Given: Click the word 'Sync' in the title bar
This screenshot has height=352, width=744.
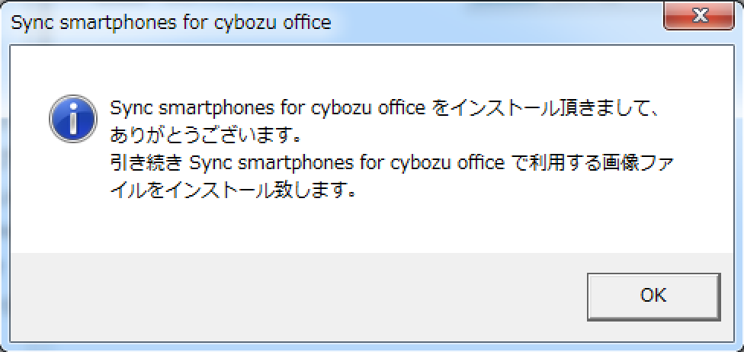Looking at the screenshot, I should click(x=30, y=22).
